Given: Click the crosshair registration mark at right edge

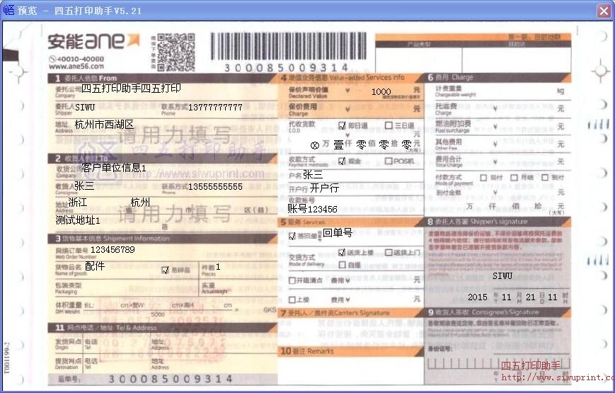Looking at the screenshot, I should [600, 71].
